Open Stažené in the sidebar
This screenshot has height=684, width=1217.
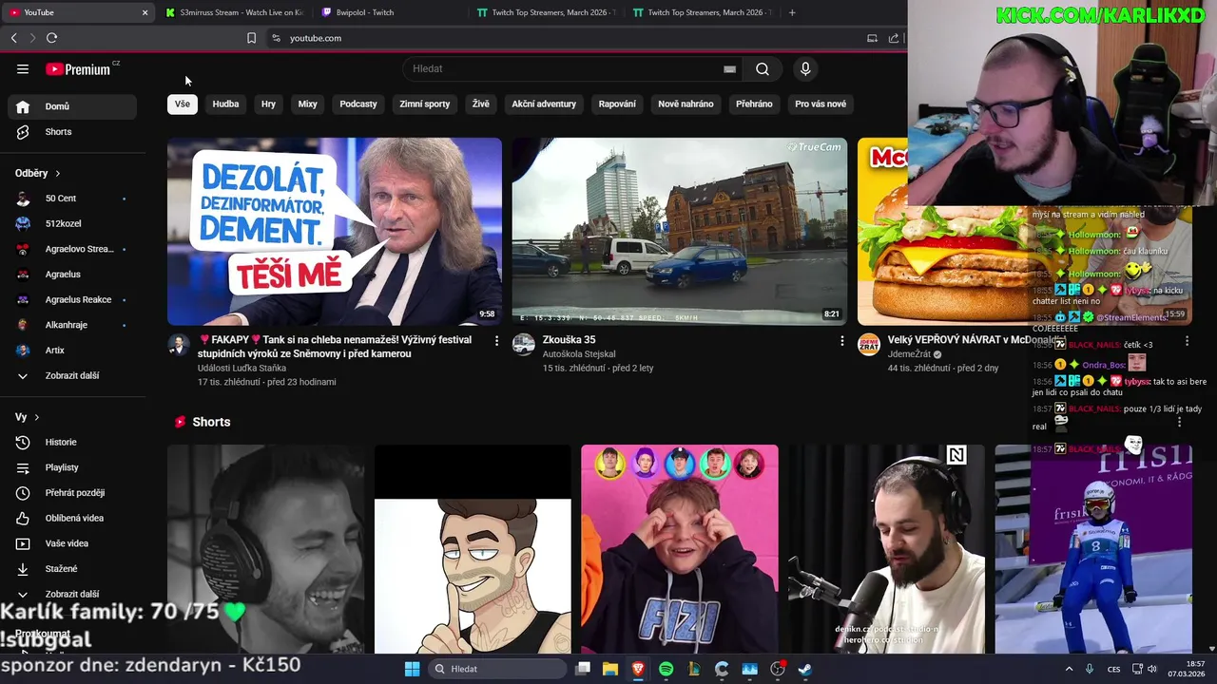pos(73,569)
